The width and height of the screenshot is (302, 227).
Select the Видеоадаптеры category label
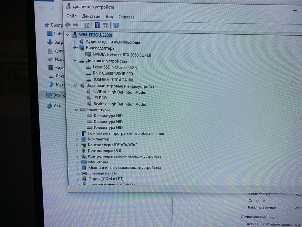click(x=101, y=48)
